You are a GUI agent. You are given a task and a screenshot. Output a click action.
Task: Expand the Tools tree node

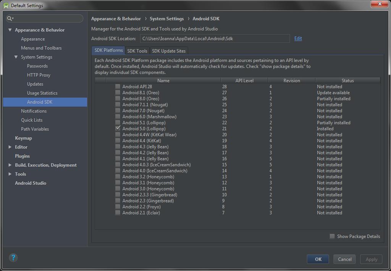[10, 174]
